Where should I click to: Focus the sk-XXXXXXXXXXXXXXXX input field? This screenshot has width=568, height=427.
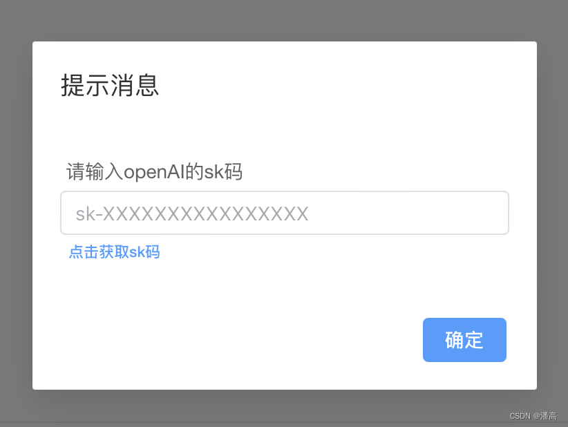pyautogui.click(x=285, y=213)
